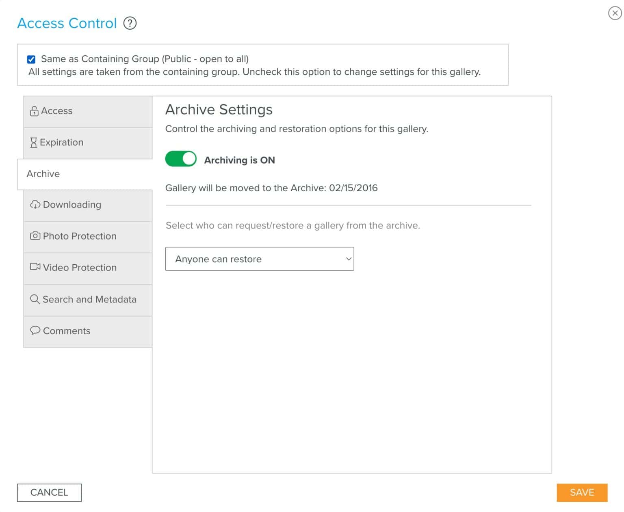Expand the Anyone can restore selector
624x512 pixels.
259,259
